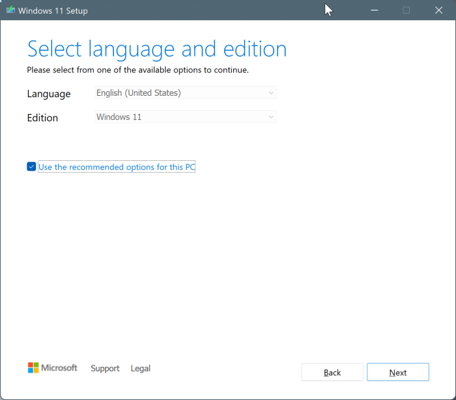This screenshot has width=456, height=400.
Task: Open the Edition dropdown
Action: tap(186, 117)
